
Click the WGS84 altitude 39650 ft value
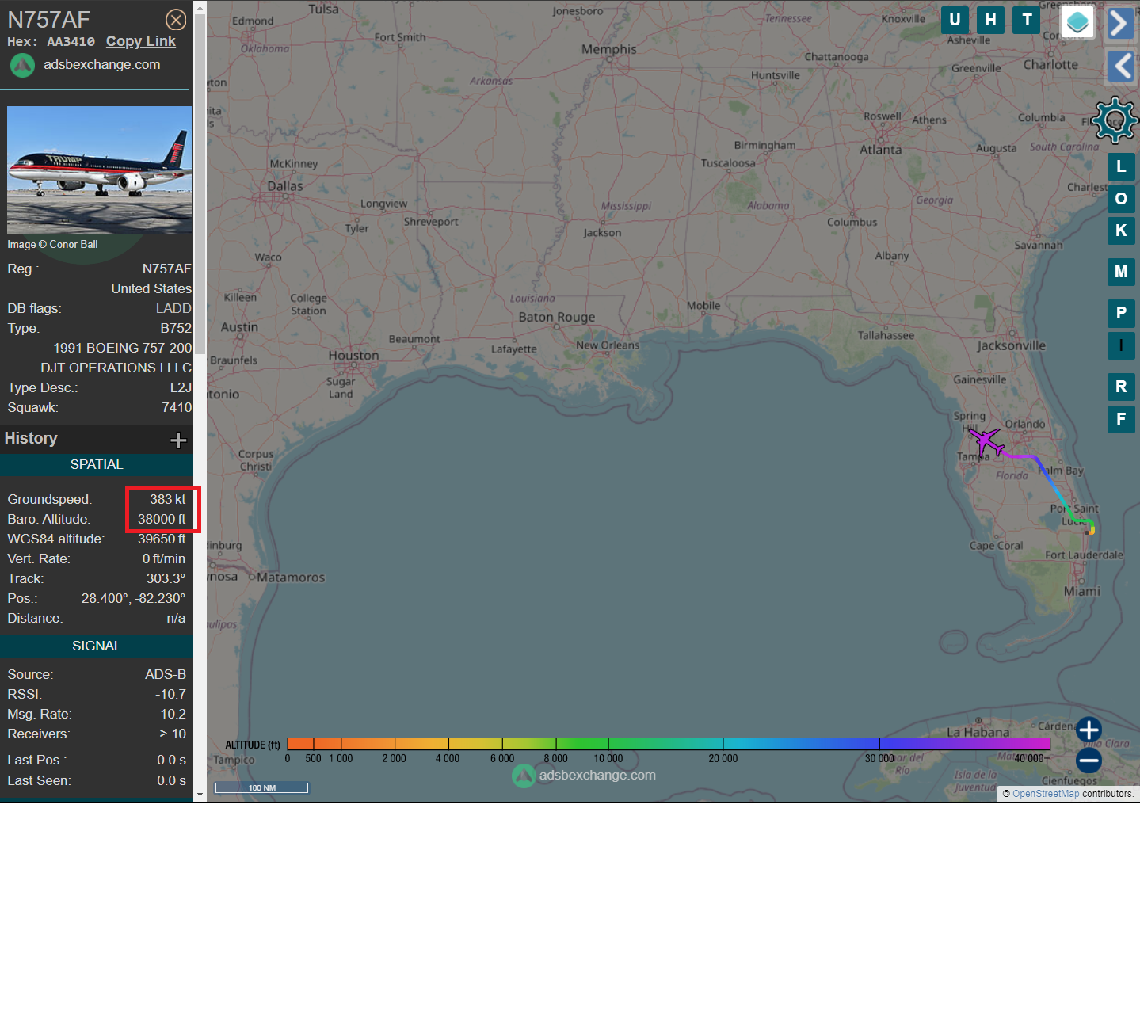[x=162, y=539]
